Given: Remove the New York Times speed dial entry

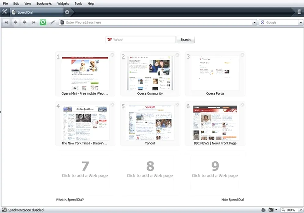Looking at the screenshot, I should [x=112, y=105].
